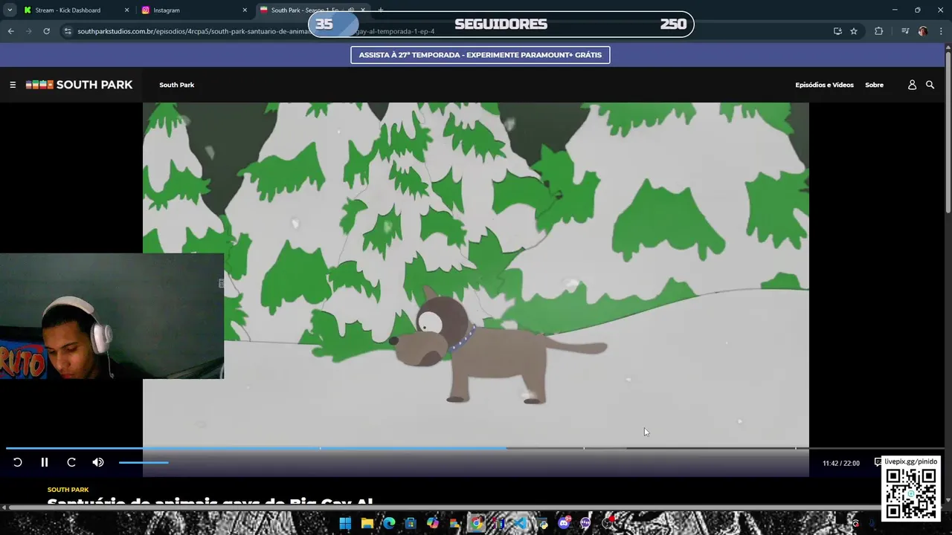
Task: Seek on the video progress bar
Action: pyautogui.click(x=476, y=448)
